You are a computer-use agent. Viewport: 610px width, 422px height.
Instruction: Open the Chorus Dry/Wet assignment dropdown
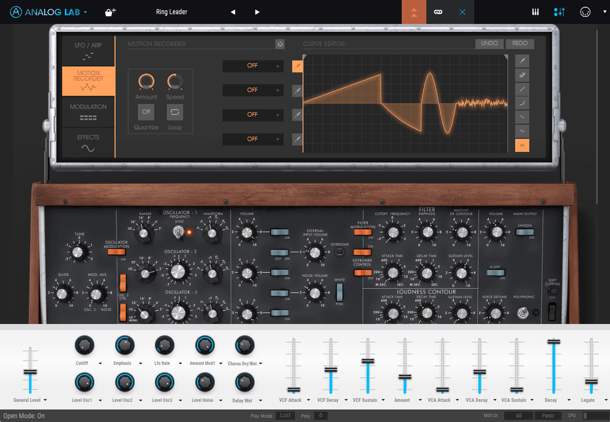pyautogui.click(x=260, y=364)
